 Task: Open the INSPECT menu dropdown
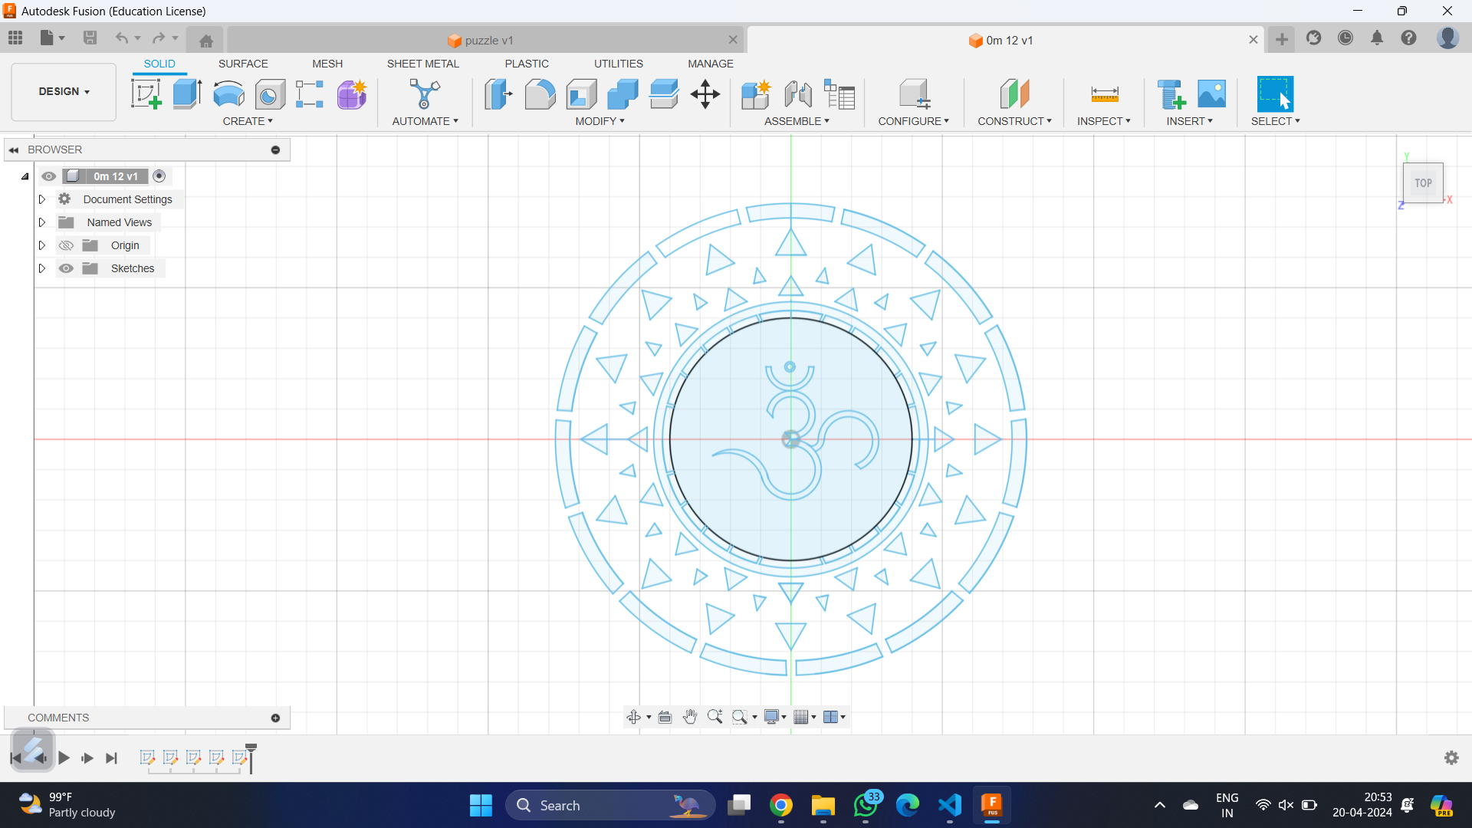(x=1103, y=121)
